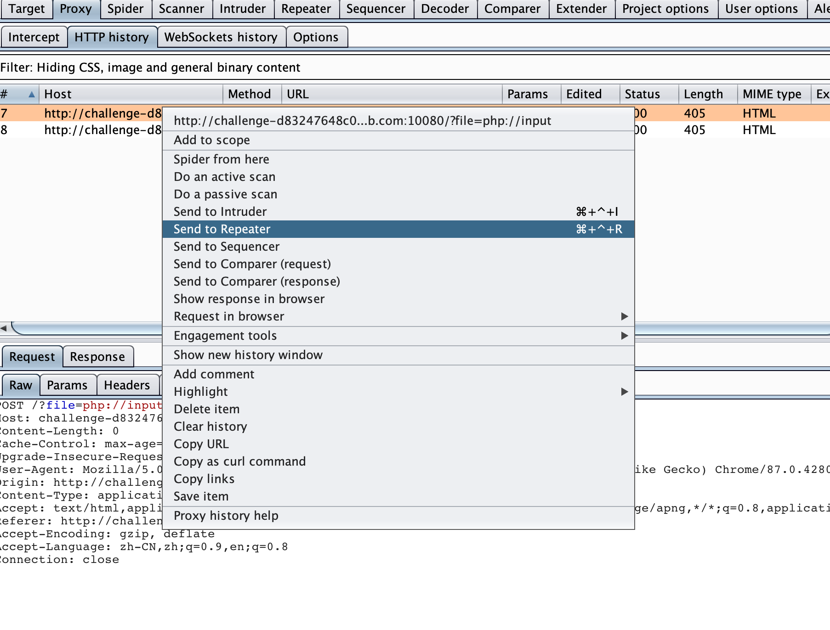The width and height of the screenshot is (830, 630).
Task: Open the Decoder tab
Action: coord(444,9)
